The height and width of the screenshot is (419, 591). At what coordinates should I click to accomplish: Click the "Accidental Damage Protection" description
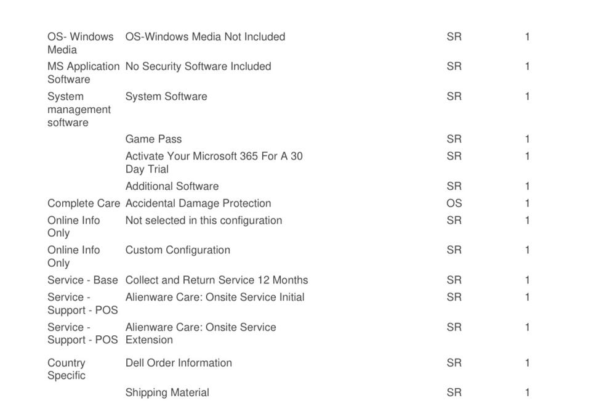click(198, 203)
